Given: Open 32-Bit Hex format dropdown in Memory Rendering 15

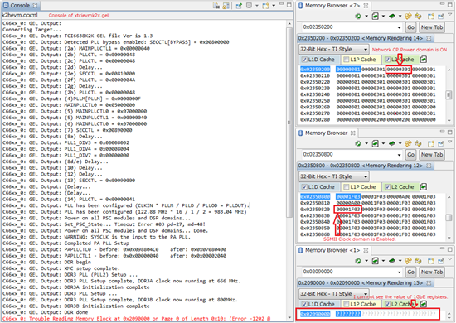Looking at the screenshot, I should click(334, 294).
